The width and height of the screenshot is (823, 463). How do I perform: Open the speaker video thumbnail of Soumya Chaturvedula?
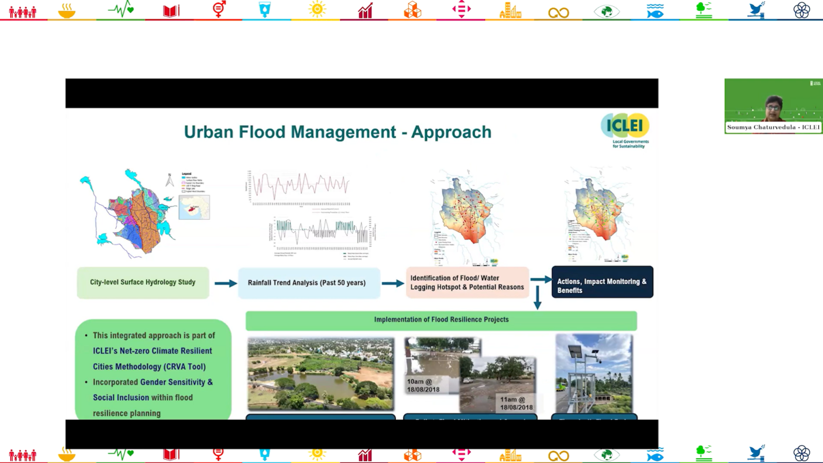(x=773, y=106)
